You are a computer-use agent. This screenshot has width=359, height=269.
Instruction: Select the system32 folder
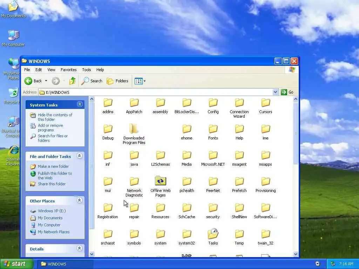pos(187,237)
